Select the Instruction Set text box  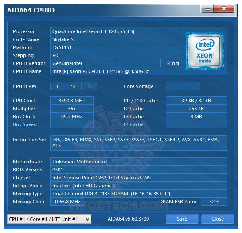coord(139,143)
